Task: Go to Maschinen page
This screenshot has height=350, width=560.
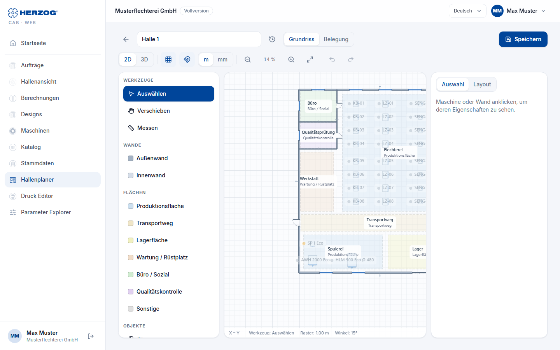Action: 52,131
